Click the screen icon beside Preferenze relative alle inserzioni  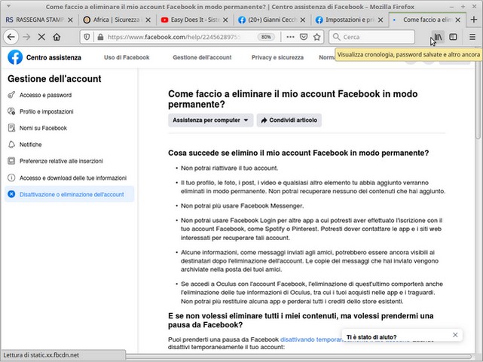pyautogui.click(x=11, y=161)
